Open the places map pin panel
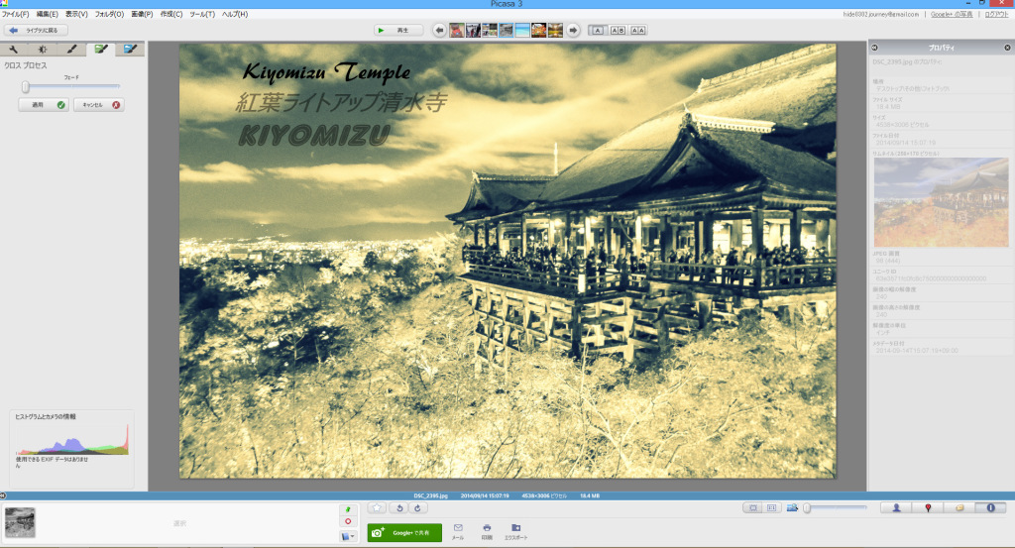The image size is (1015, 548). [x=928, y=507]
